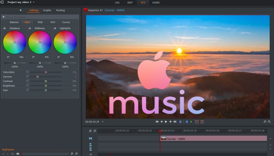Image resolution: width=274 pixels, height=156 pixels.
Task: Click the redo arrow in viewer controls
Action: [269, 122]
